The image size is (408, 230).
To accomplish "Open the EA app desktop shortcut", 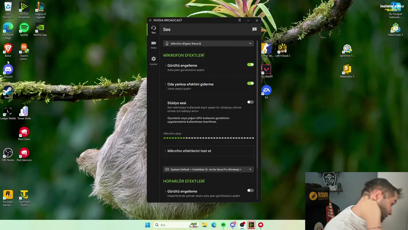I will (266, 92).
